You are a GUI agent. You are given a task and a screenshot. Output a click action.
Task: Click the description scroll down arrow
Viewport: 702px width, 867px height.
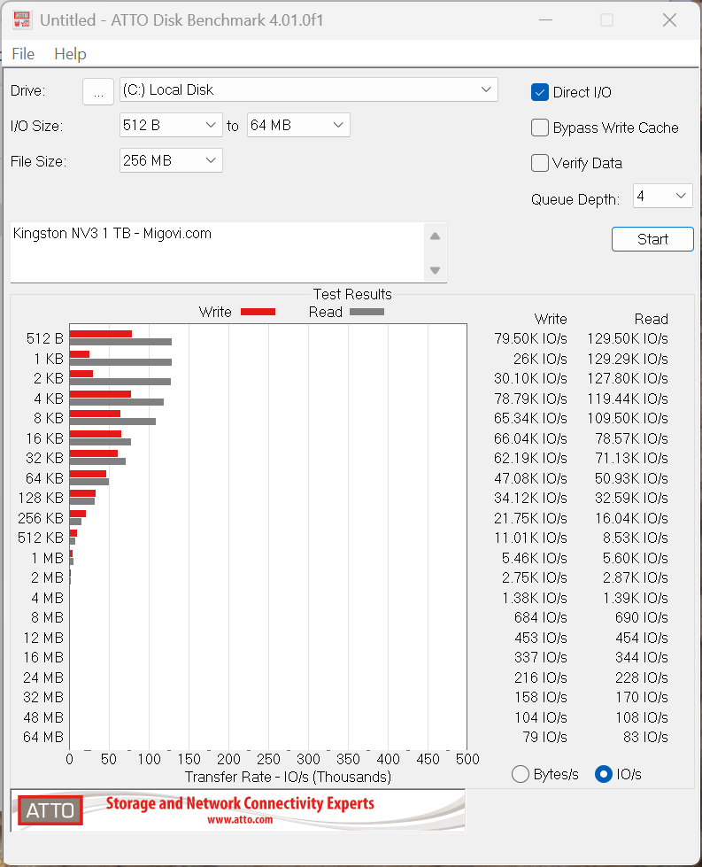(435, 270)
